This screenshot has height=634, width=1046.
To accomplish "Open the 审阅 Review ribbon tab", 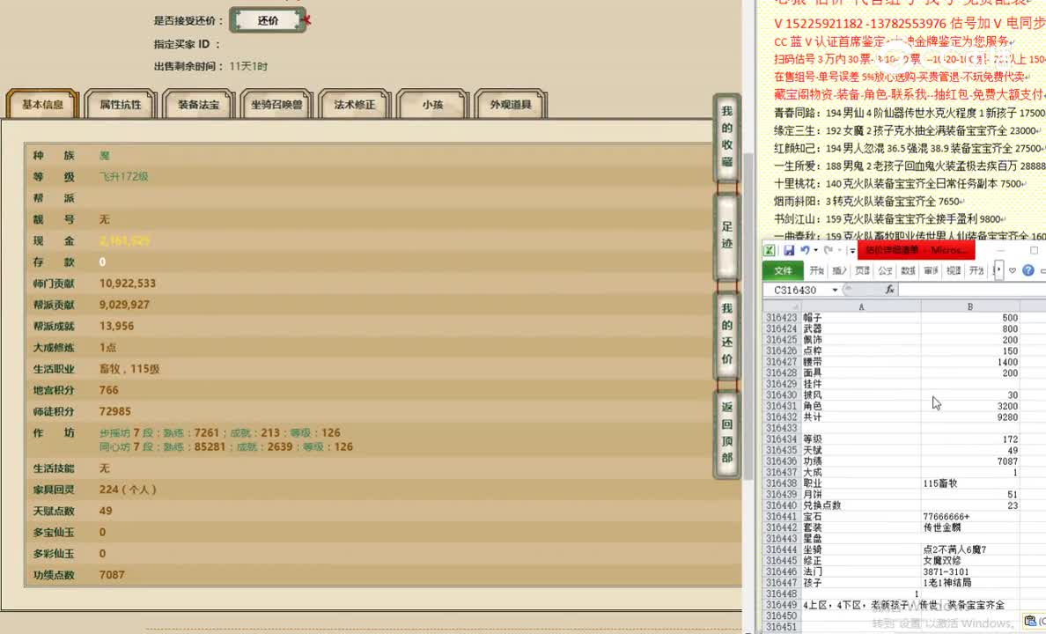I will coord(932,270).
